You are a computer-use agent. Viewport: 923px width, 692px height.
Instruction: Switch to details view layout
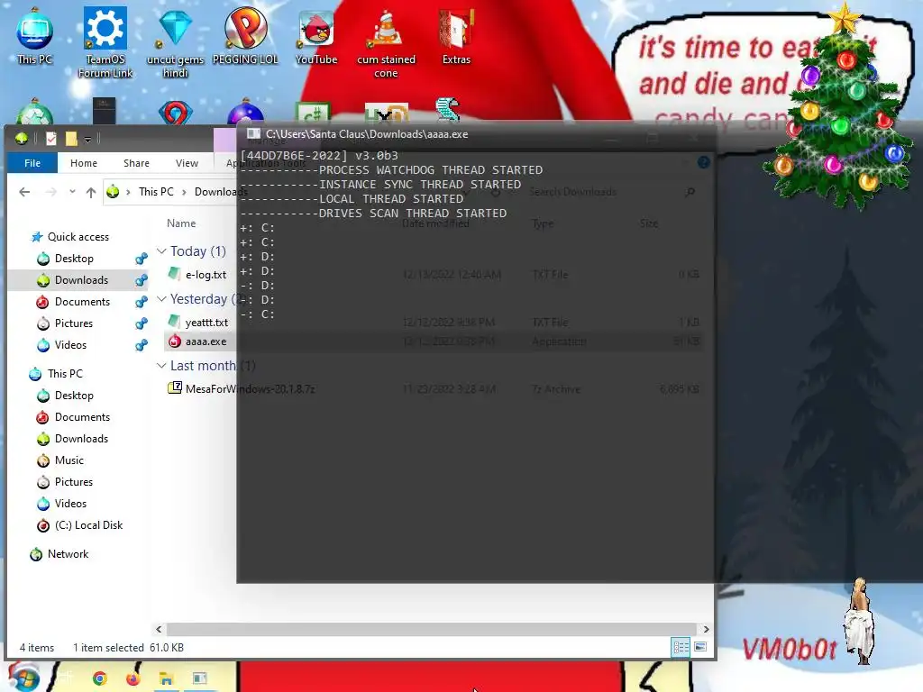(x=681, y=647)
